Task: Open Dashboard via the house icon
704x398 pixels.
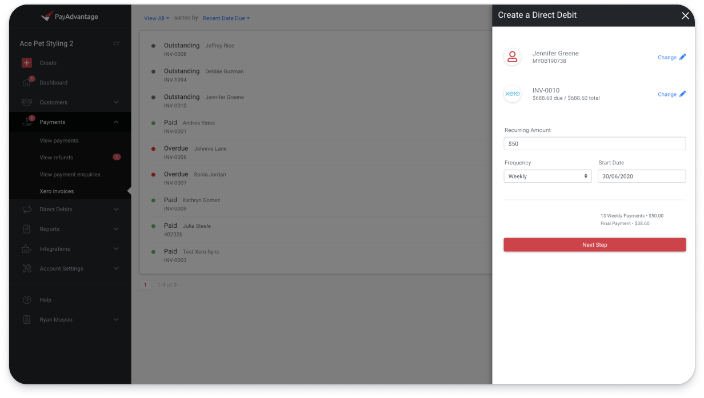Action: pos(27,83)
